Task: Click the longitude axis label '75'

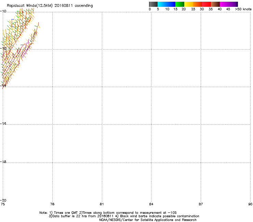Action: click(3, 204)
